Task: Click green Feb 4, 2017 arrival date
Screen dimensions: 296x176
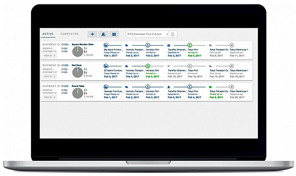Action: coord(195,56)
